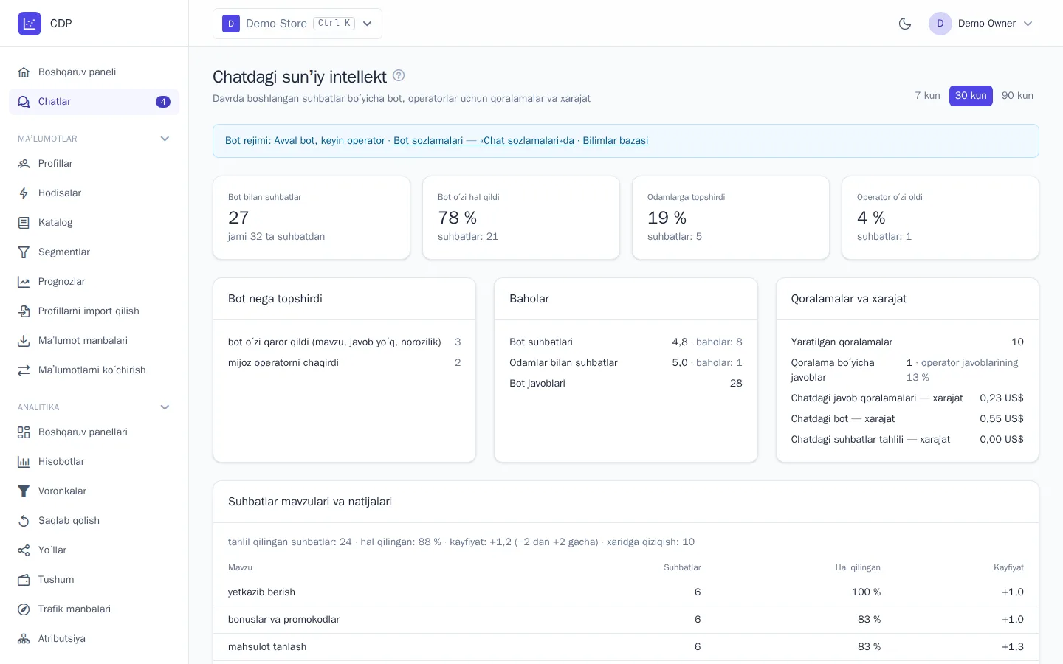Open the Demo Owner account menu
This screenshot has height=664, width=1063.
pos(981,24)
